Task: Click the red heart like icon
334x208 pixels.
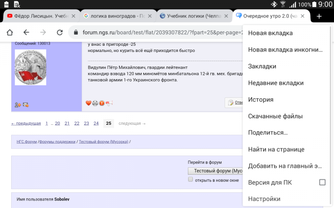Action: 89,103
